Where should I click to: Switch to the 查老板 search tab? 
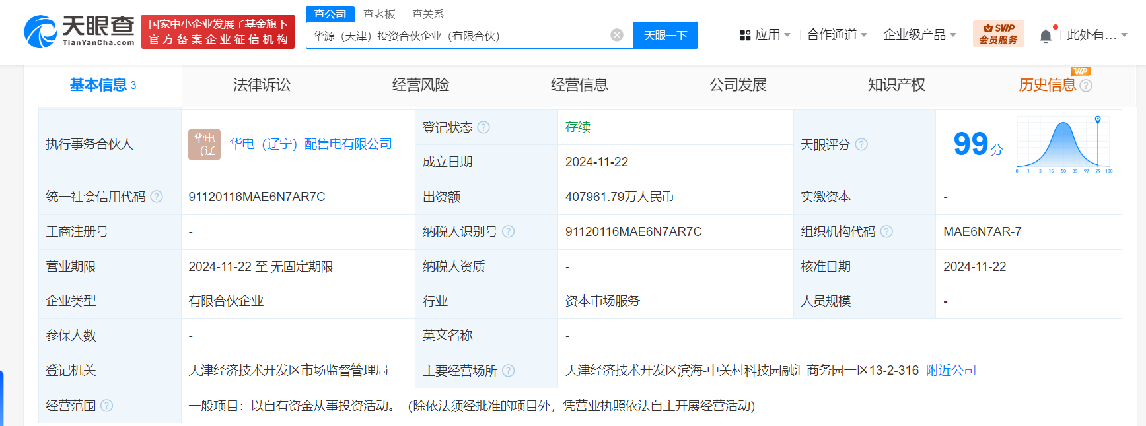(379, 14)
